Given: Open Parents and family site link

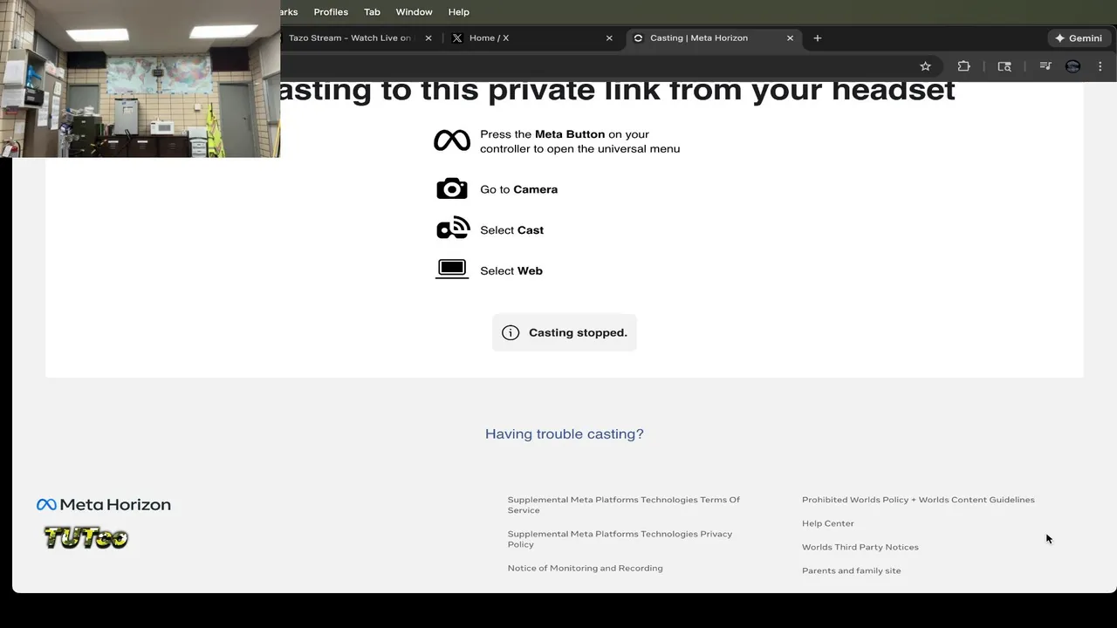Looking at the screenshot, I should click(x=852, y=570).
